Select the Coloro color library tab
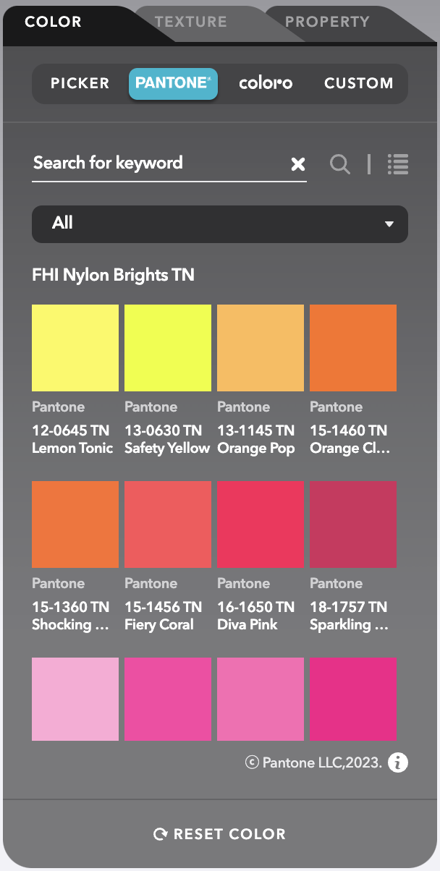Image resolution: width=440 pixels, height=871 pixels. [266, 83]
